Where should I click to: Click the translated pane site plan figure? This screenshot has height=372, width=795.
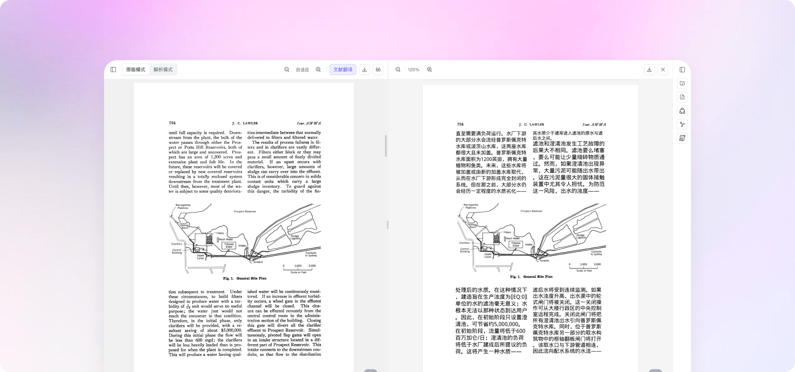click(531, 237)
